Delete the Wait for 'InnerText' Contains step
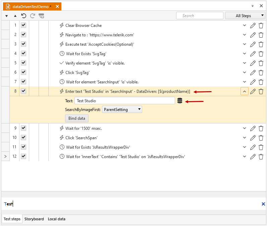The height and width of the screenshot is (226, 267). [x=261, y=156]
